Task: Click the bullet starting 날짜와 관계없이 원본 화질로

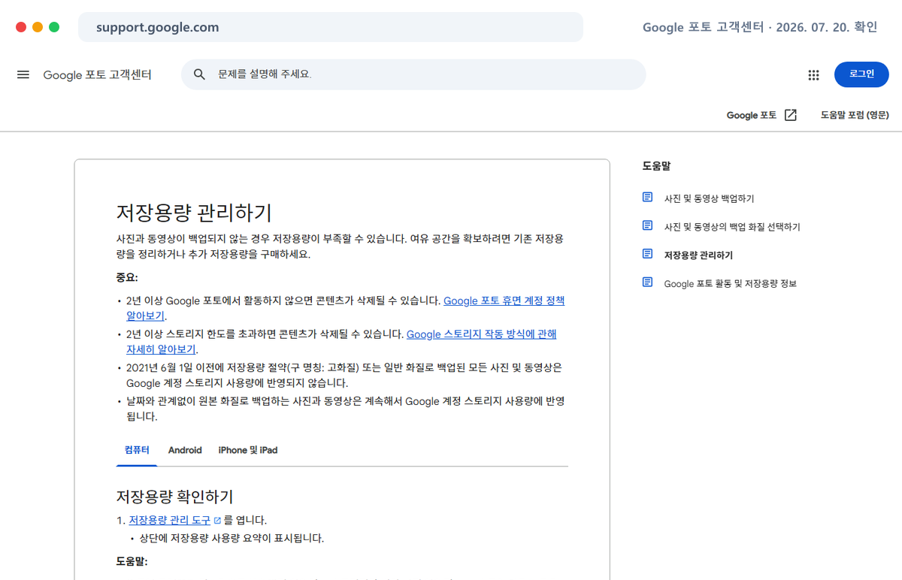Action: coord(346,409)
